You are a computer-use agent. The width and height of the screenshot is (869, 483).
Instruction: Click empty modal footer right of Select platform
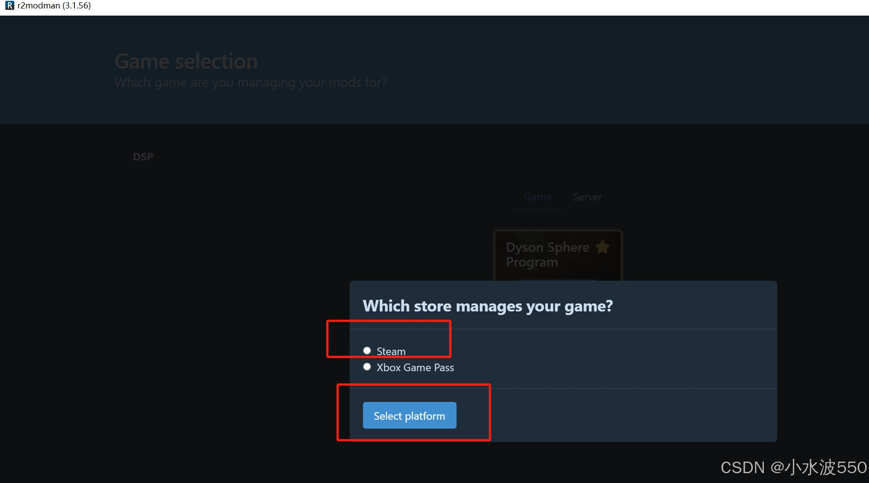[x=624, y=415]
